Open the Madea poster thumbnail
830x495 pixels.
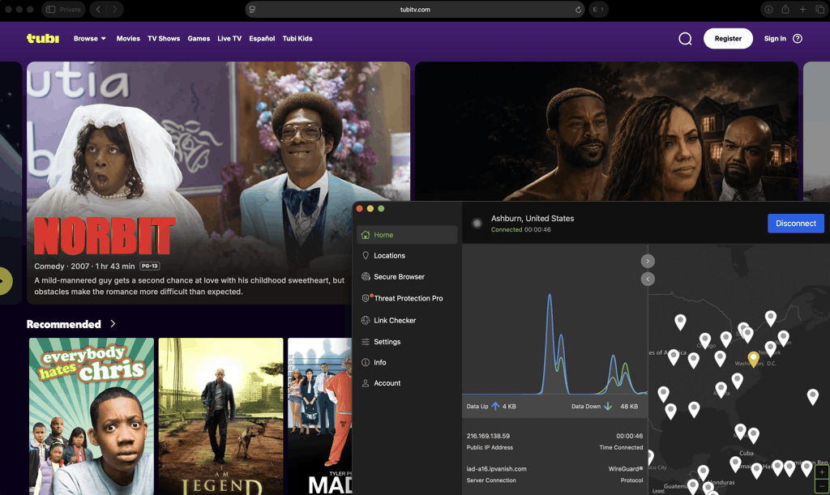point(319,416)
